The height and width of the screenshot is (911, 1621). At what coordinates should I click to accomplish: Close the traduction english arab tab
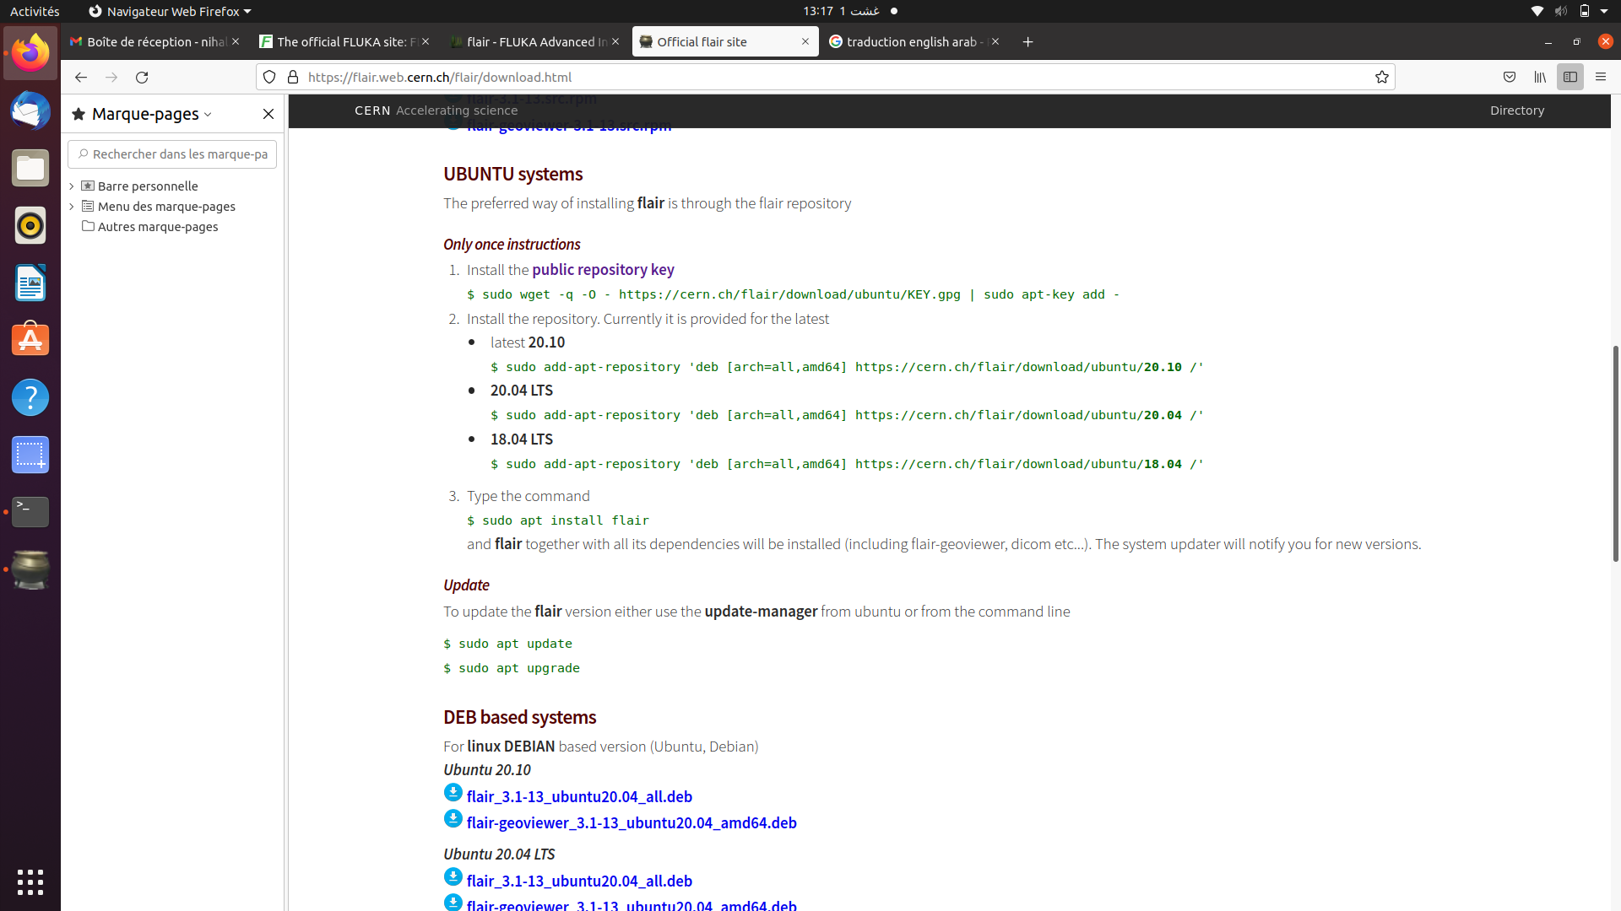pyautogui.click(x=995, y=41)
